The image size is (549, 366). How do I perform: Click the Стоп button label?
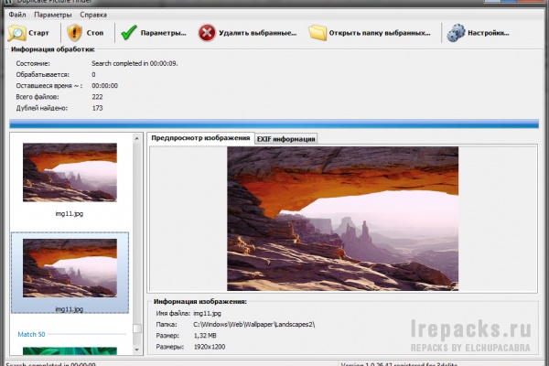coord(95,33)
